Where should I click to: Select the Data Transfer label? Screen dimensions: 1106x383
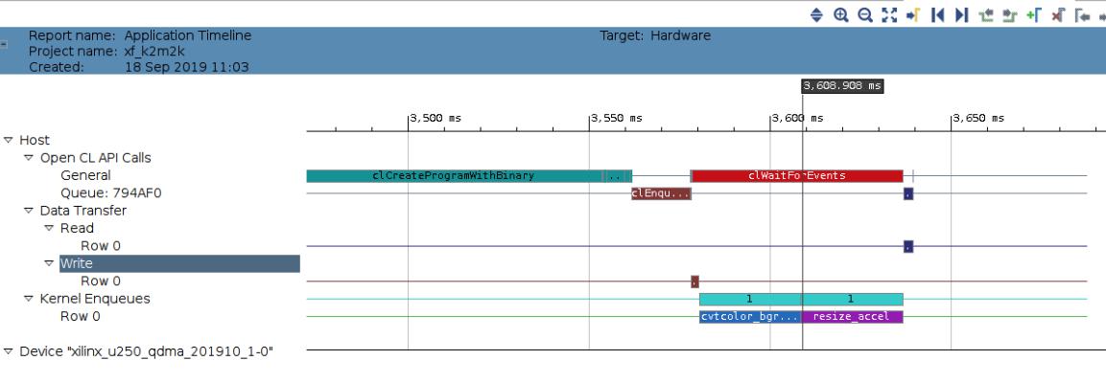point(83,211)
